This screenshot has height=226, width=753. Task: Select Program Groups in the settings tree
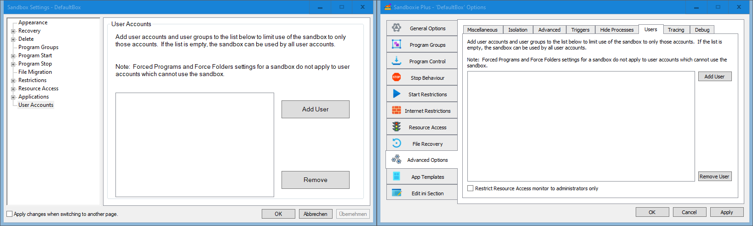(x=38, y=47)
